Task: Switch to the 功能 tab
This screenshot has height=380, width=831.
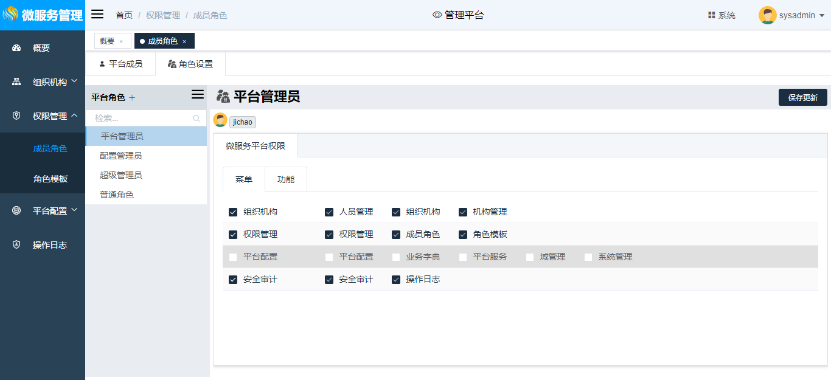Action: tap(286, 179)
